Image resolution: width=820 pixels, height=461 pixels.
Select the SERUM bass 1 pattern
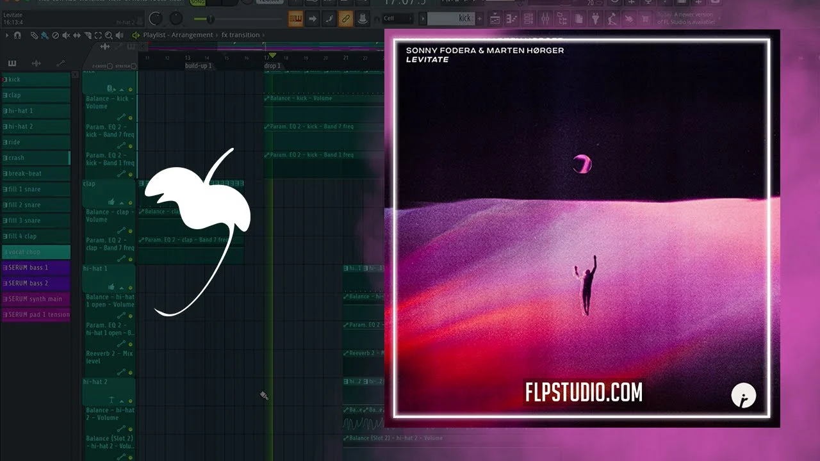36,268
